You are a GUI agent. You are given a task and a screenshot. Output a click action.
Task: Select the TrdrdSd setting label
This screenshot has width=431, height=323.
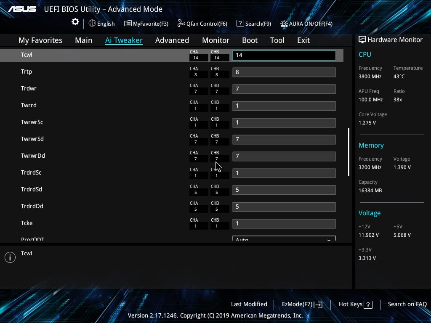pos(31,189)
